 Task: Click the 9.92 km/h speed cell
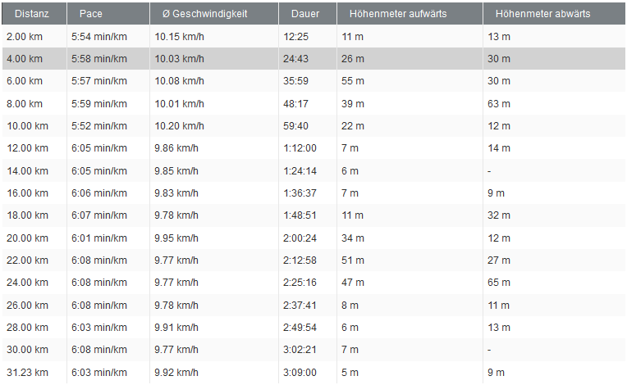[x=176, y=372]
